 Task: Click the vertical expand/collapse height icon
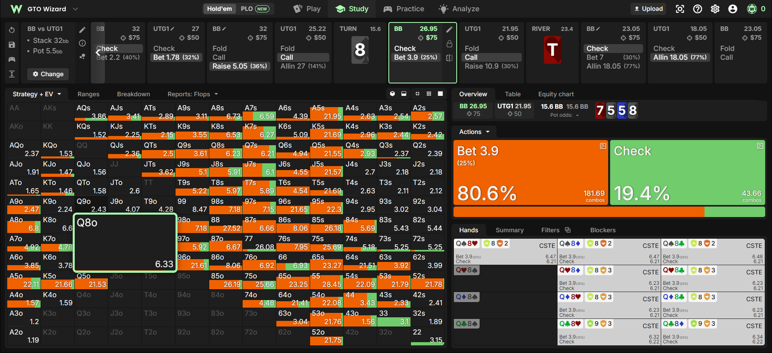point(12,74)
